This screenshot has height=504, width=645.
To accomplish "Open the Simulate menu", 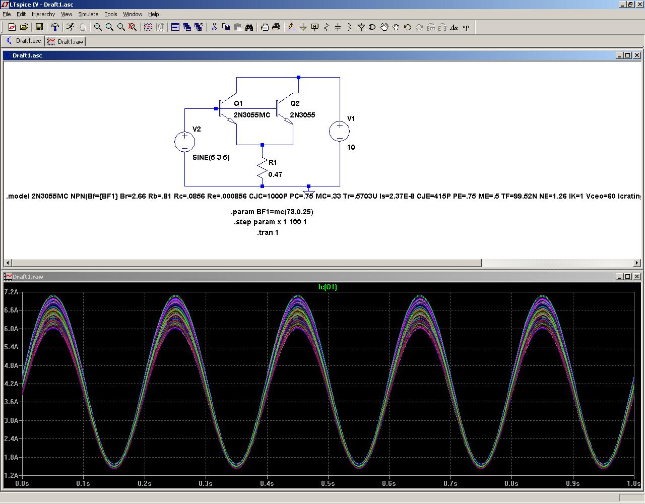I will [88, 14].
